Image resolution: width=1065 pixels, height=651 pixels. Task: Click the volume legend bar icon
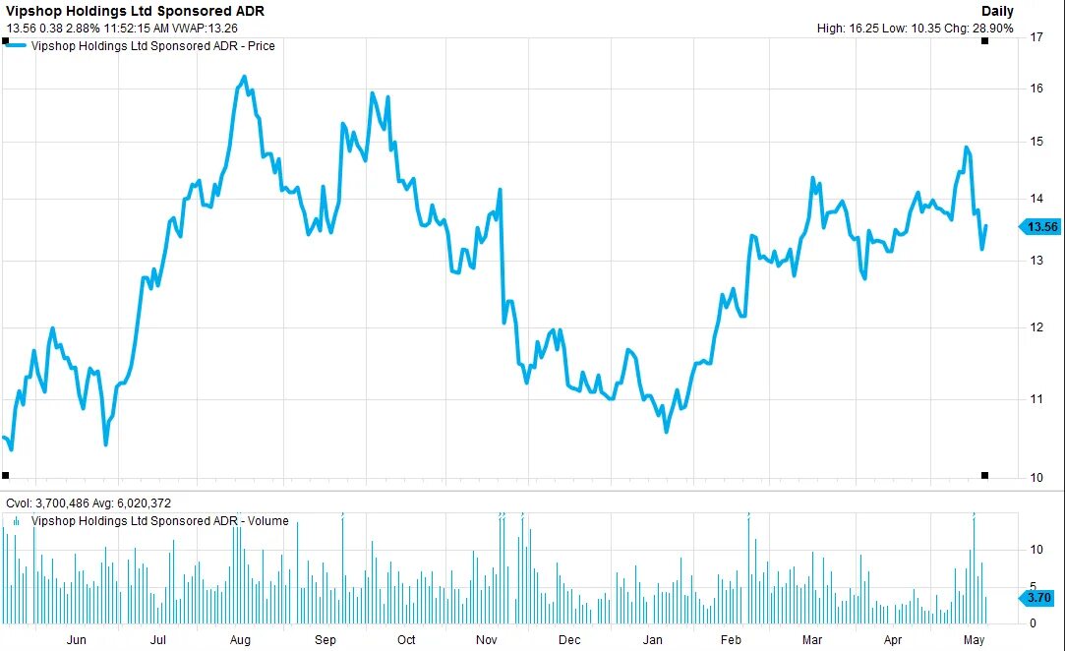click(17, 521)
